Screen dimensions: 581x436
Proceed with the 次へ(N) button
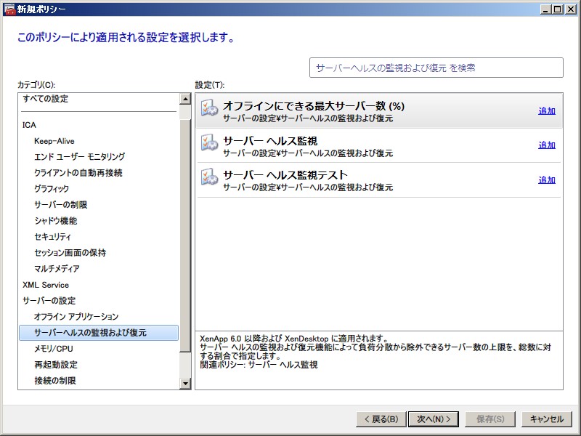coord(434,419)
